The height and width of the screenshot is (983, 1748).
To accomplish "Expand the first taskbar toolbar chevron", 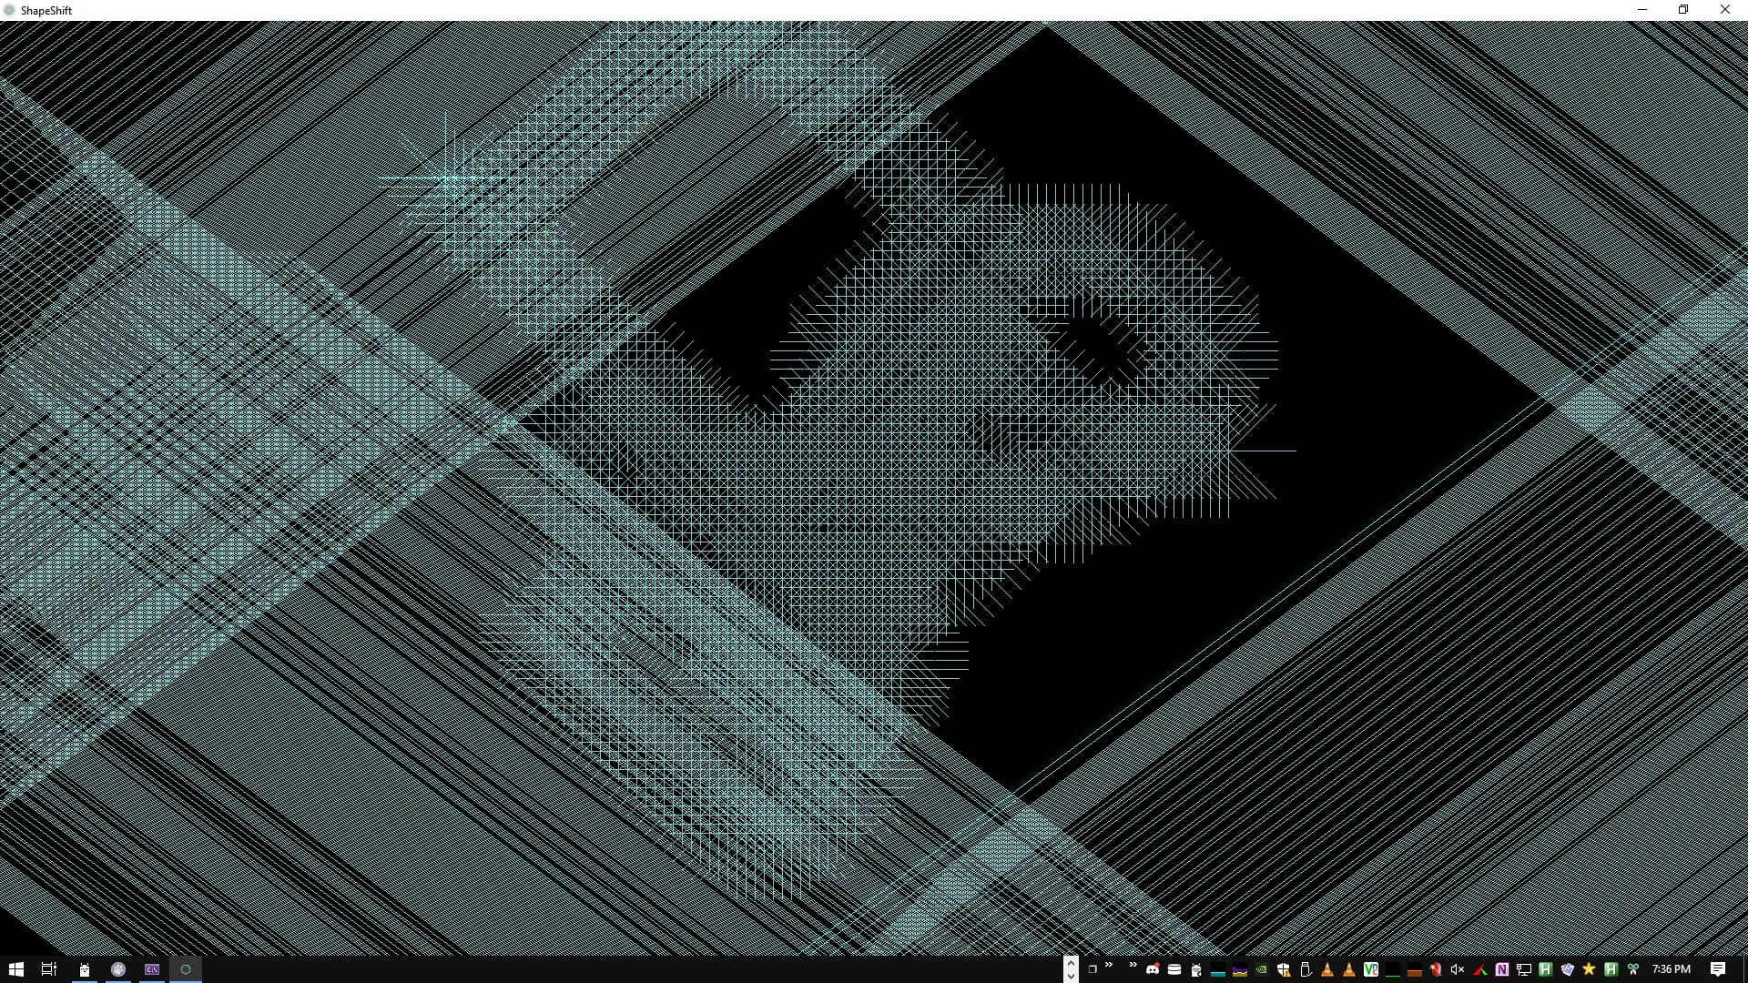I will (1109, 965).
